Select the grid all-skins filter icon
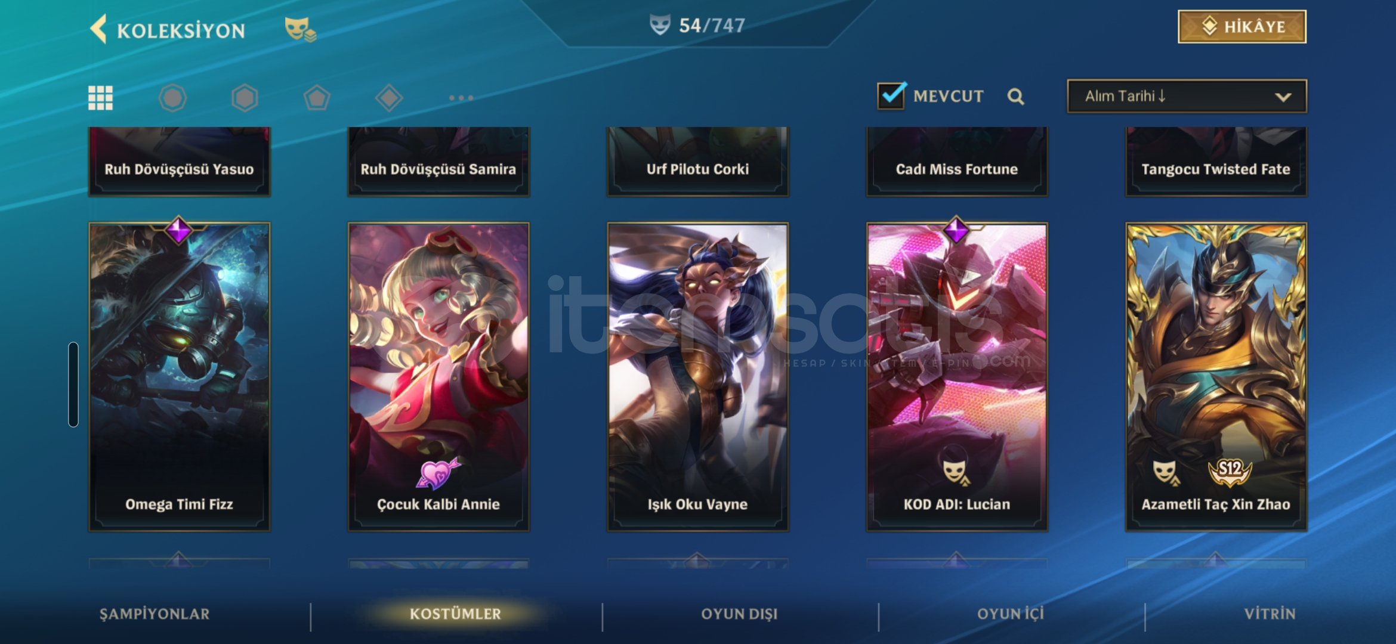 point(100,98)
